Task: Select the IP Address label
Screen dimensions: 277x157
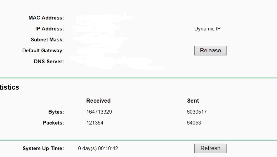Action: [x=49, y=29]
